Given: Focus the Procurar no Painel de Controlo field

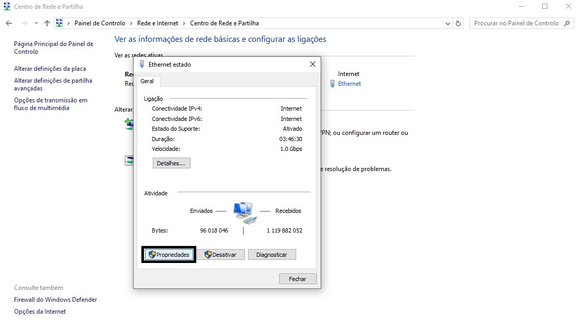Looking at the screenshot, I should (x=518, y=23).
